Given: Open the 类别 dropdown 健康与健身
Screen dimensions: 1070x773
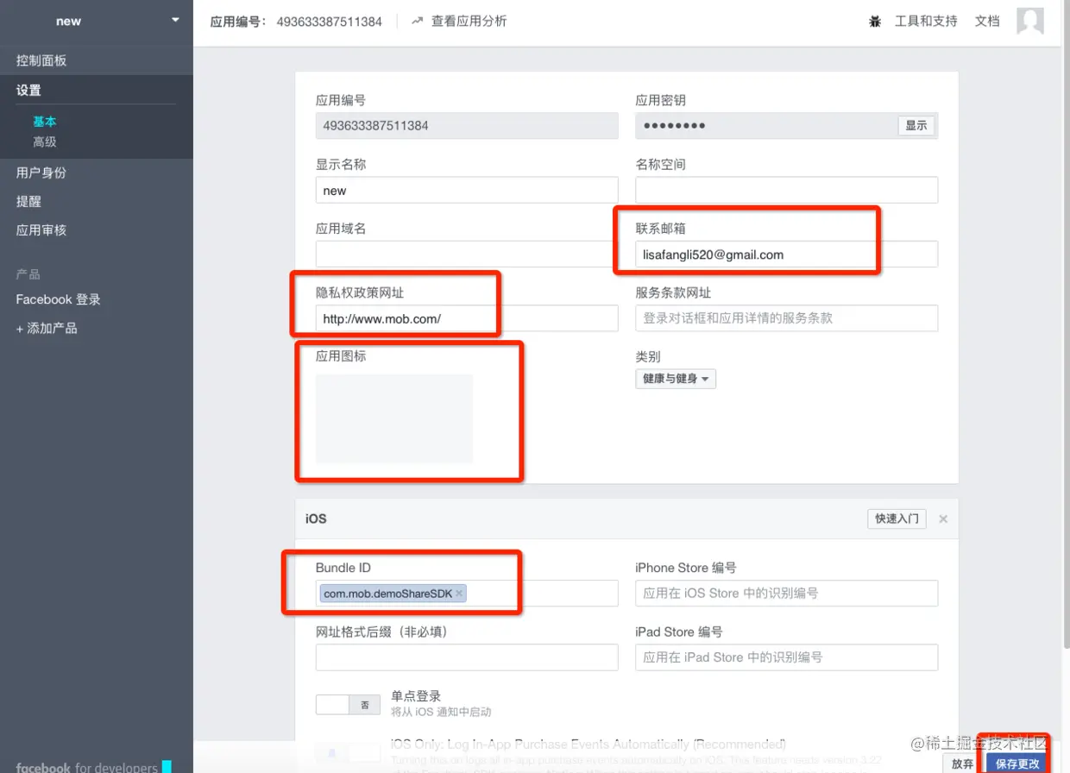Looking at the screenshot, I should (x=676, y=379).
